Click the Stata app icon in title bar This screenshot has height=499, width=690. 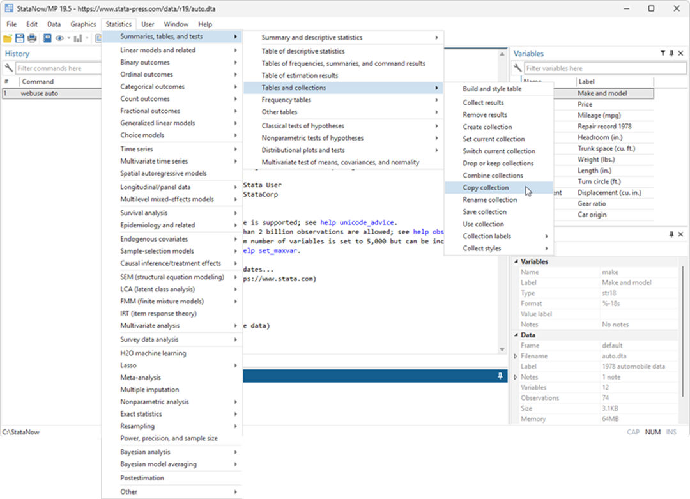point(9,8)
